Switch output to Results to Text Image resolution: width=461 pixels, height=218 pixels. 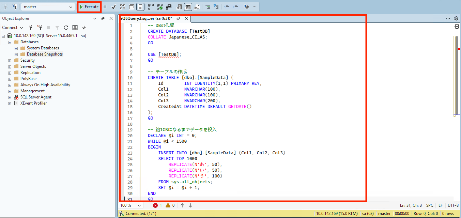click(179, 7)
